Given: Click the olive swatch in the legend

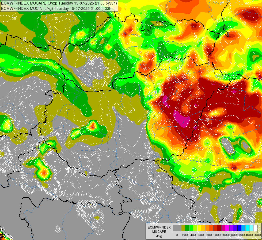Looking at the screenshot, I should [183, 228].
